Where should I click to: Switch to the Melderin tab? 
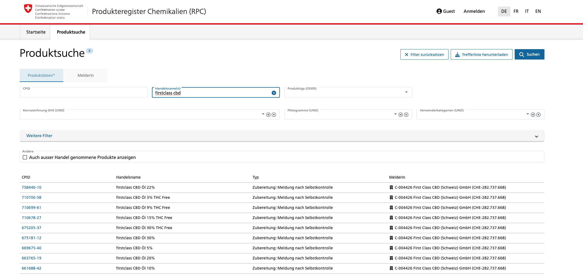(x=86, y=75)
